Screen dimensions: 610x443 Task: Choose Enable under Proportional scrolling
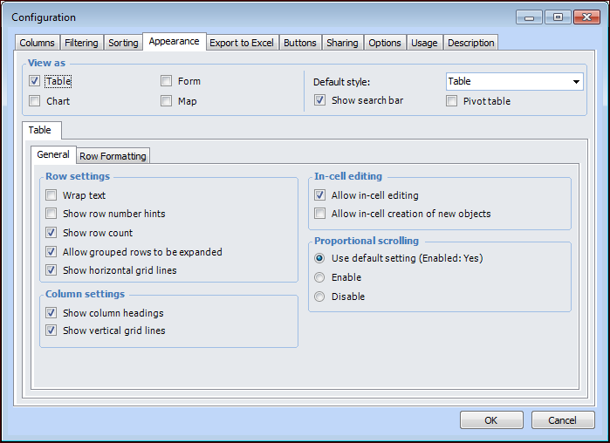coord(320,277)
